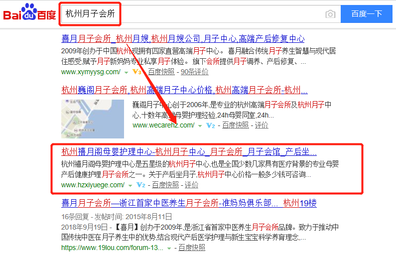Click snippet starting 杭州禧月阁母婴护理中心是五星级

pos(200,169)
